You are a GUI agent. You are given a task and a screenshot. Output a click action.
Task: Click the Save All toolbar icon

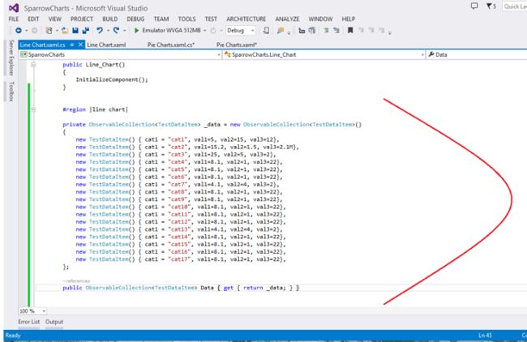click(x=86, y=31)
